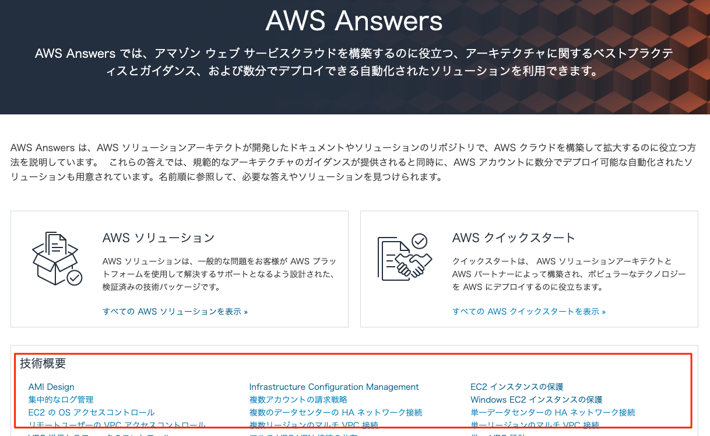This screenshot has height=436, width=710.
Task: Click リモートユーザーの VPC アクセスコントロール
Action: pyautogui.click(x=116, y=425)
